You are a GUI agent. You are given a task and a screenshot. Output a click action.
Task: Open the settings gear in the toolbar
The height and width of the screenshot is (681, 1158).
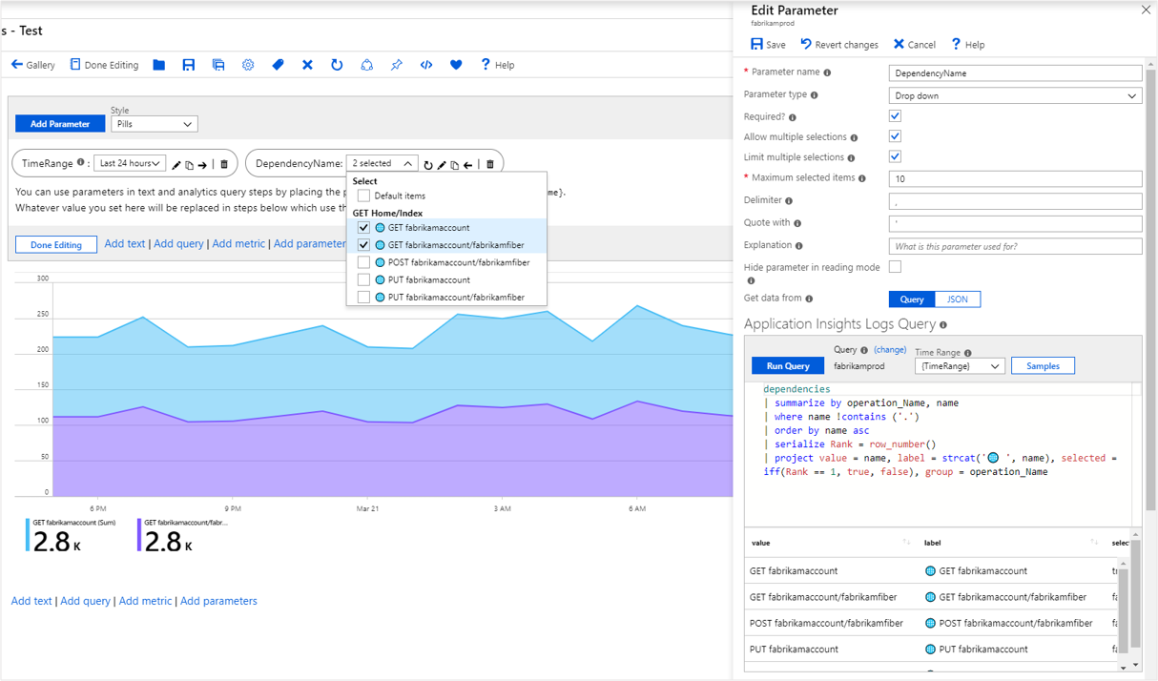[x=248, y=65]
